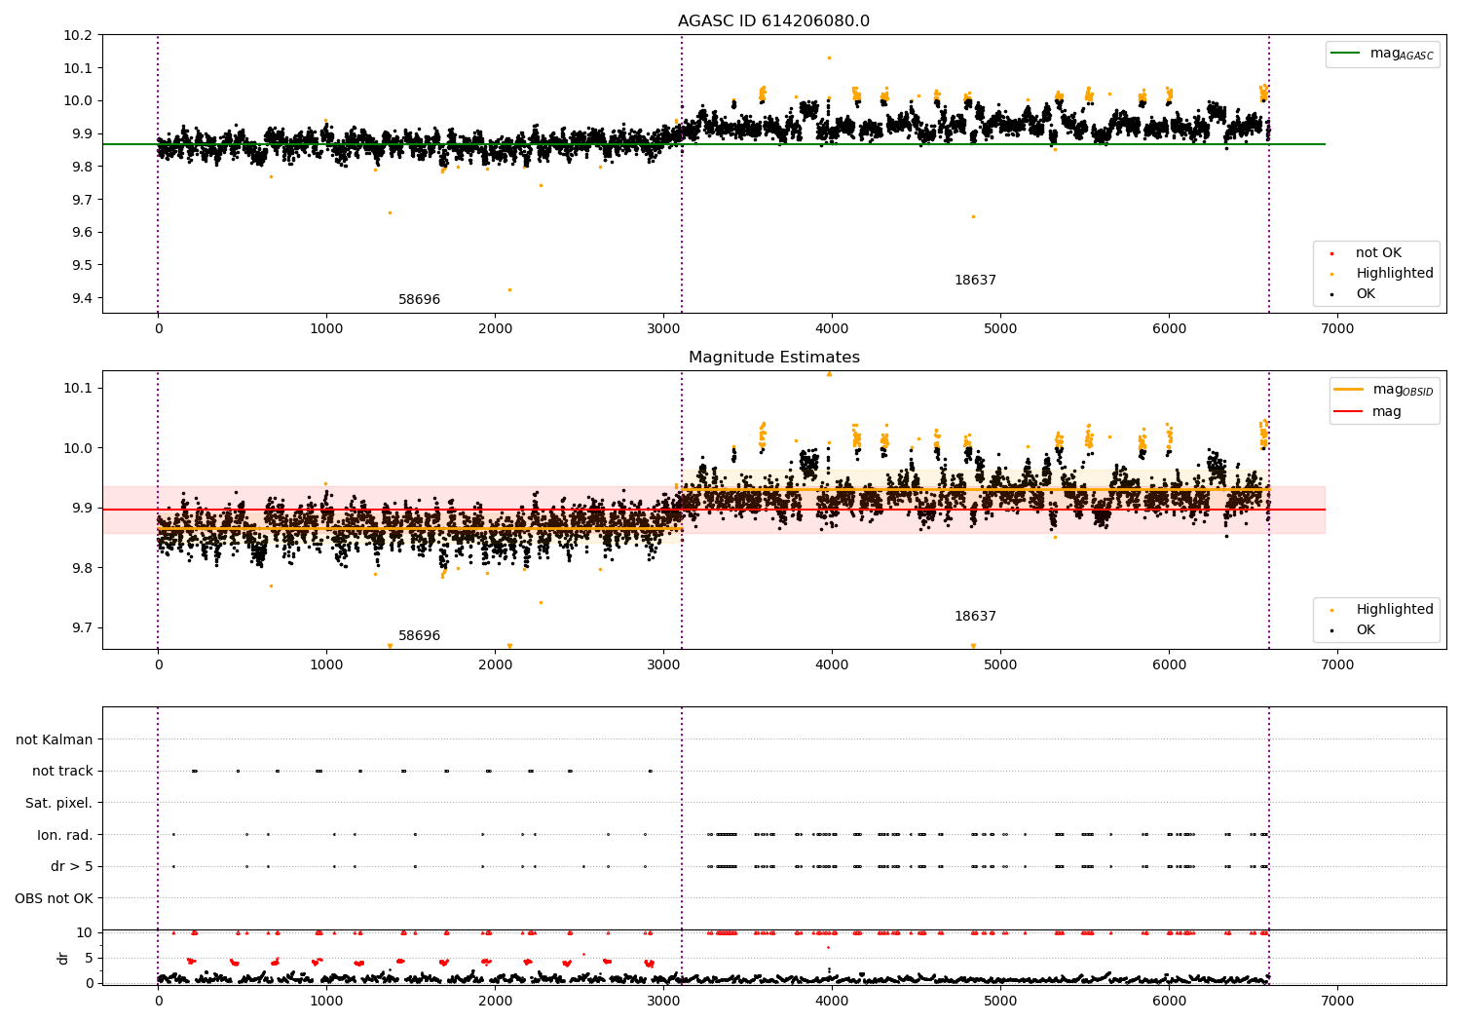Viewport: 1461px width, 1023px height.
Task: Click '9.7' y tick of Magnitude Estimates plot
Action: pos(83,628)
